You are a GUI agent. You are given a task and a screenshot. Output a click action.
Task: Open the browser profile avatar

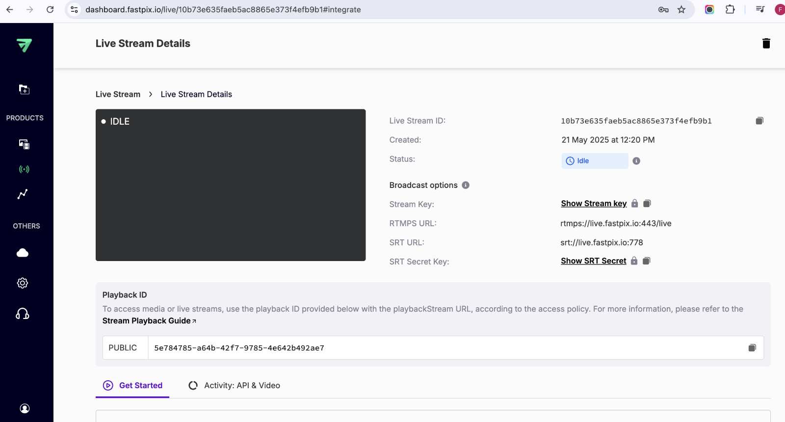click(x=780, y=9)
